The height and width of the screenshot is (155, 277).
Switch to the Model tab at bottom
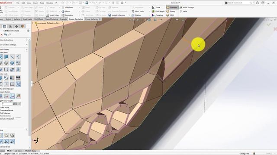10,151
